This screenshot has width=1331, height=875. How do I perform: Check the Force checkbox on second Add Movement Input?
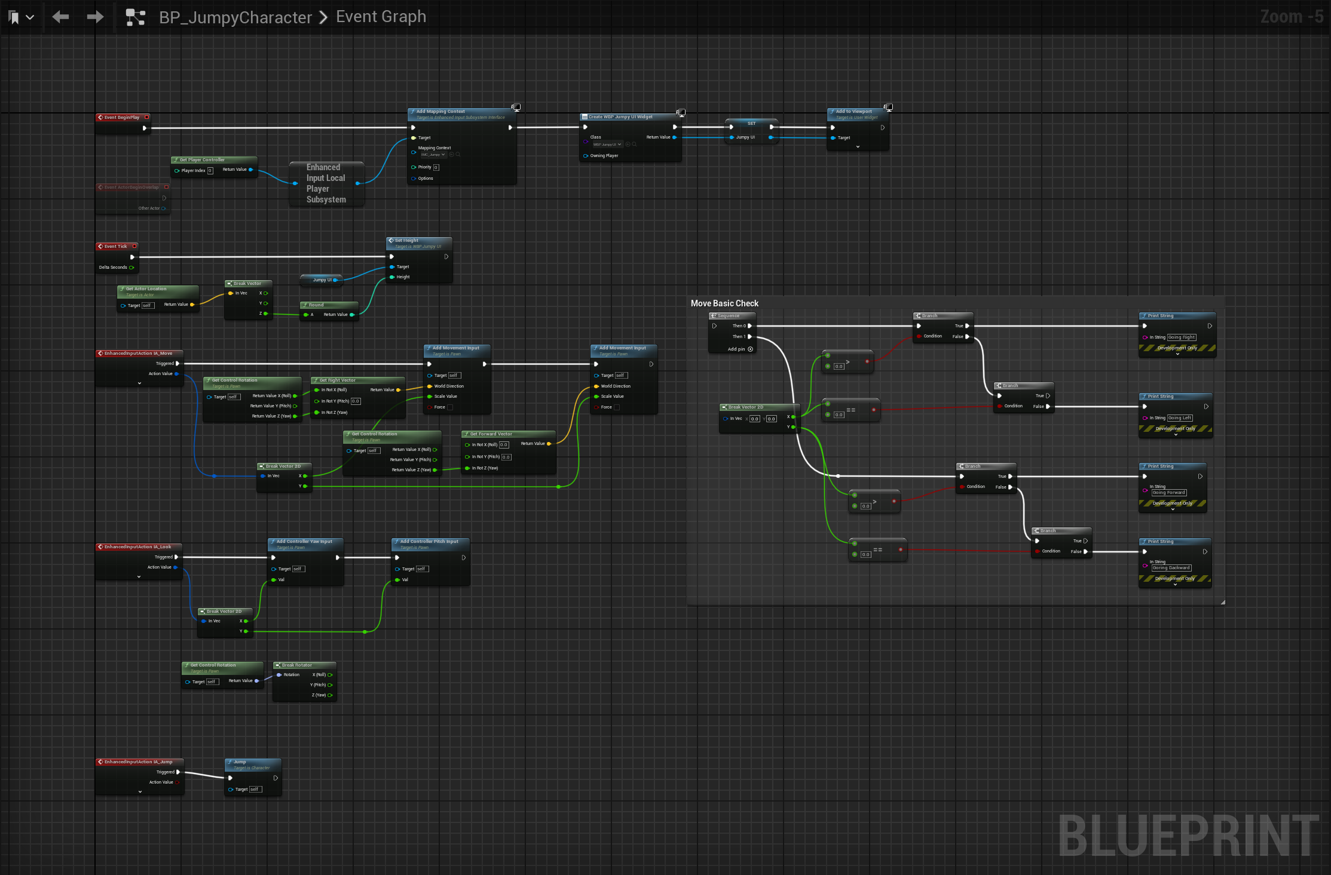pos(617,407)
